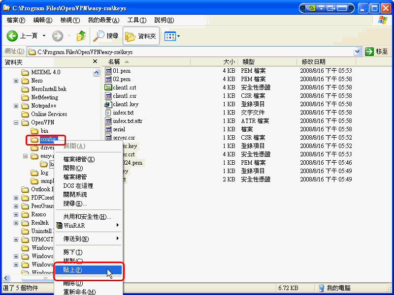This screenshot has width=394, height=295.
Task: Select the client1.crt certificate icon
Action: (108, 88)
